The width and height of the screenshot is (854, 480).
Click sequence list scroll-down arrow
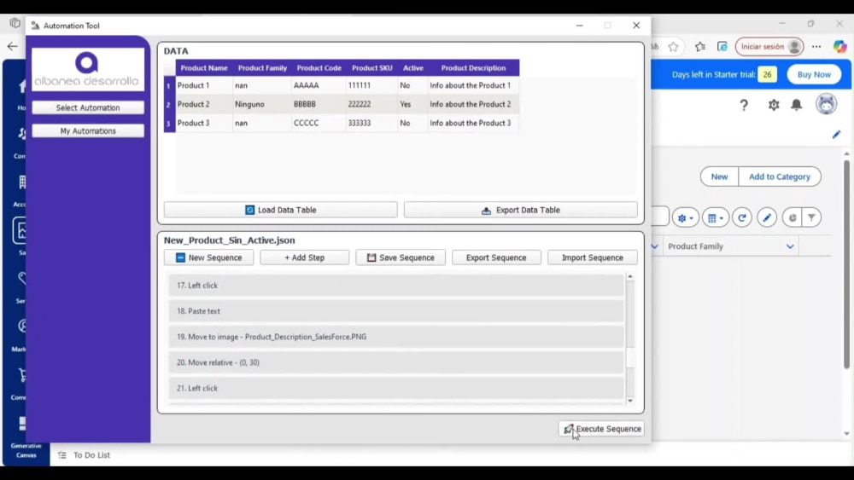(x=630, y=402)
